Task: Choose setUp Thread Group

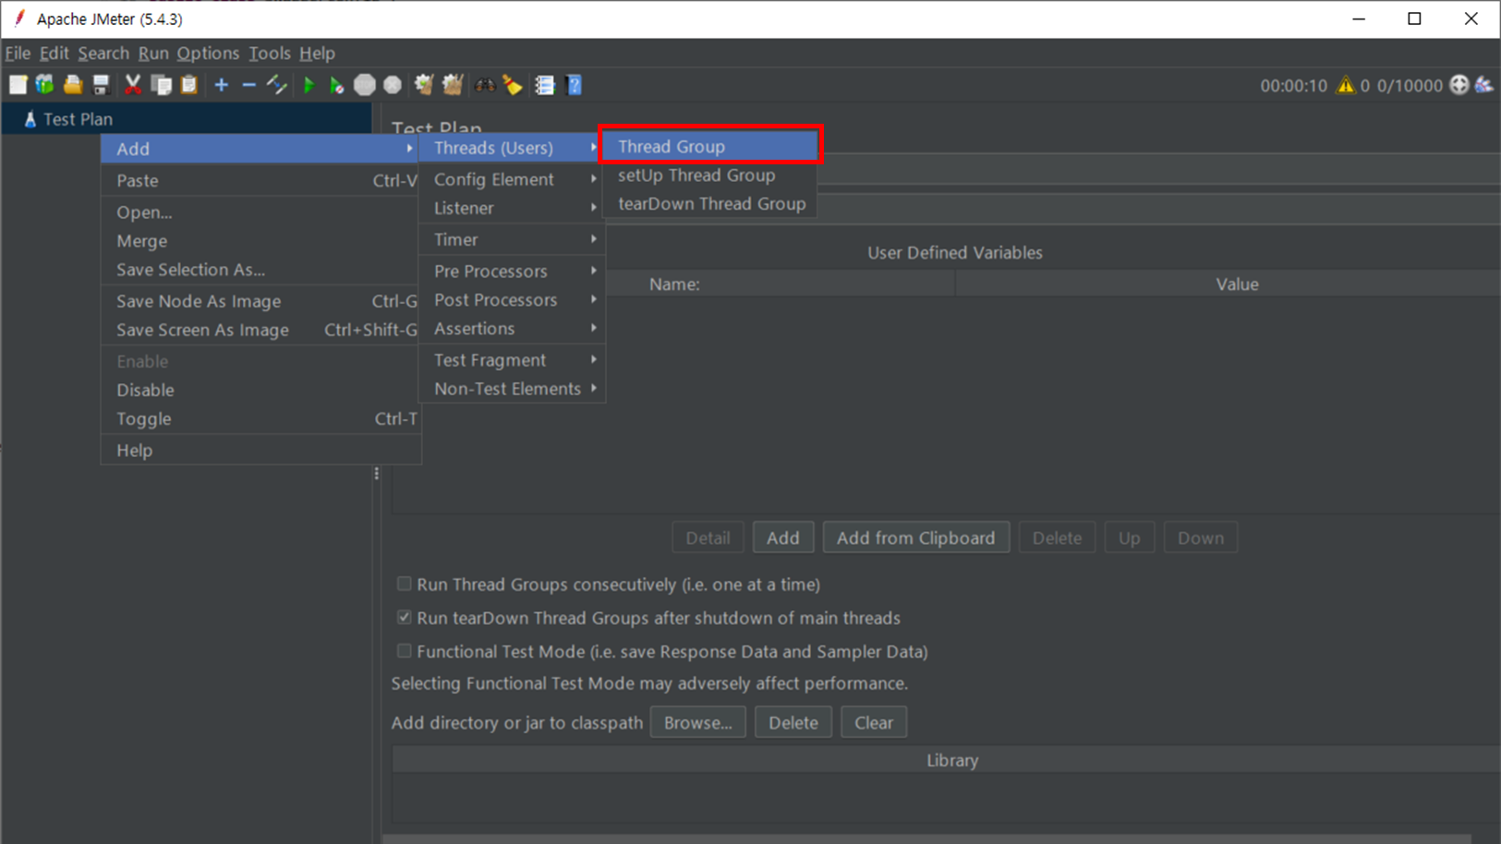Action: [x=709, y=175]
